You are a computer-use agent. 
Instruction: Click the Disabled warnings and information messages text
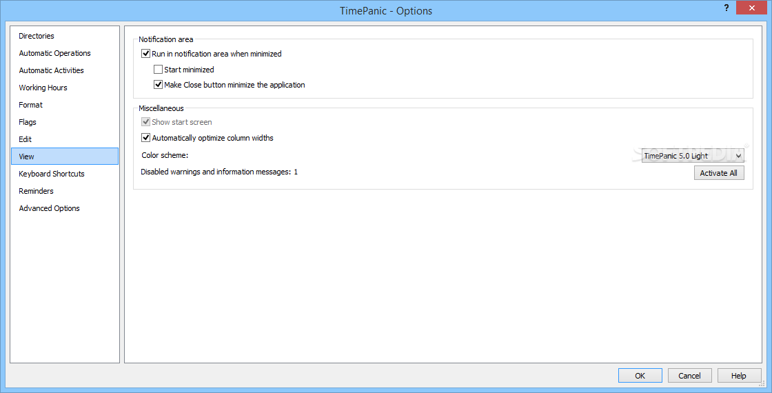[x=219, y=172]
